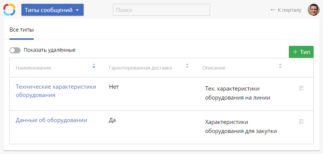Click the Наименование column header text
Image resolution: width=323 pixels, height=154 pixels.
(33, 68)
